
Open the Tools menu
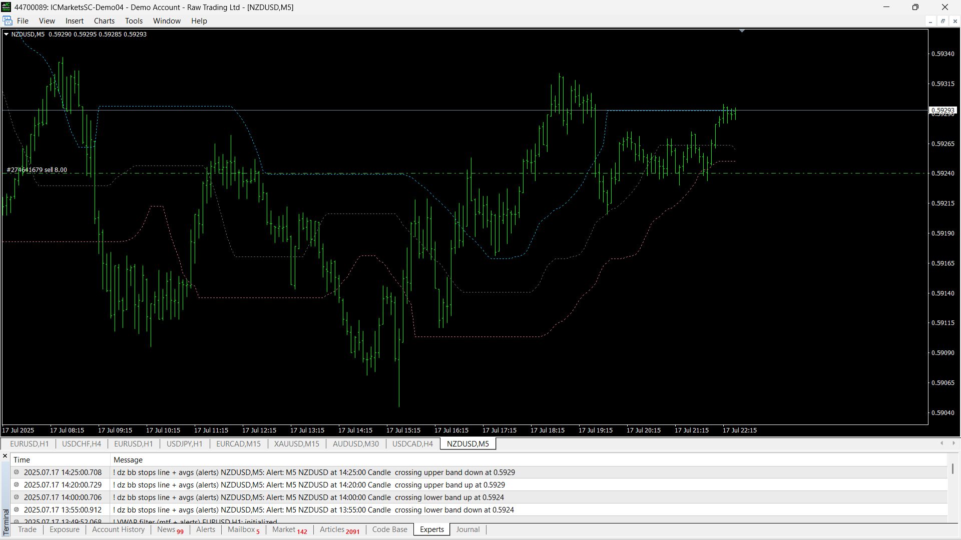click(134, 21)
